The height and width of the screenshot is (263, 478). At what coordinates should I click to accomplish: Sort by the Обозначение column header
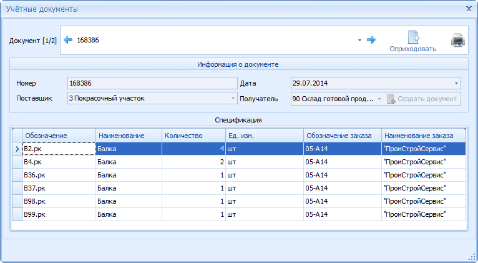(59, 136)
